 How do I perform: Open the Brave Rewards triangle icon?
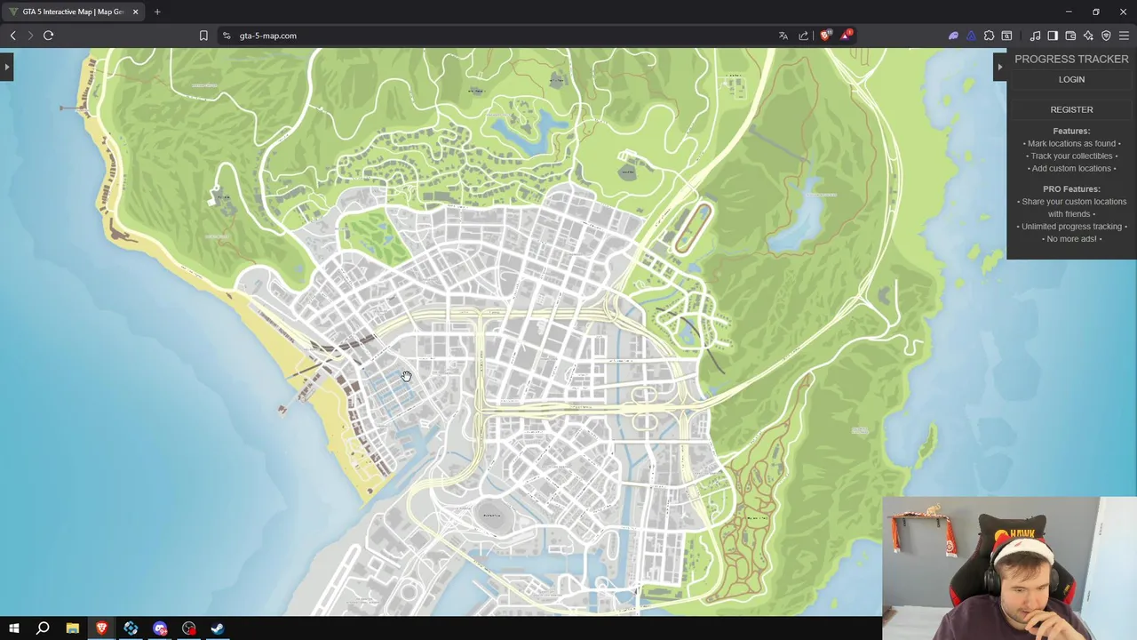847,36
